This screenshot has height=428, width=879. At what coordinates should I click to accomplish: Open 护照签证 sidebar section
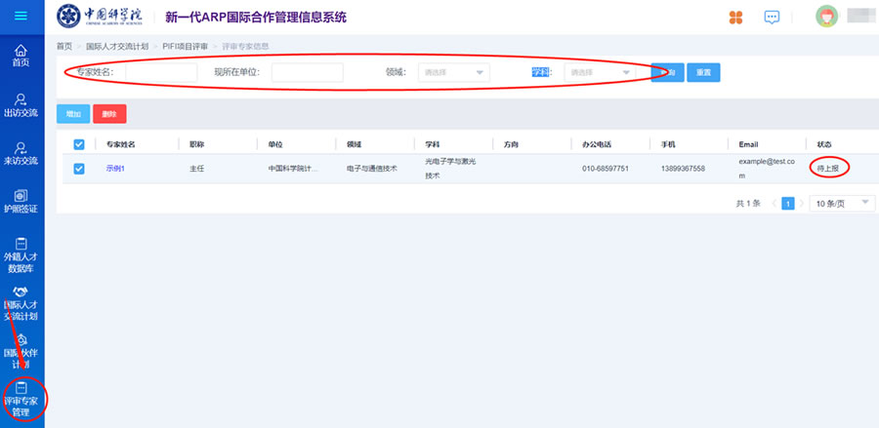tap(21, 201)
